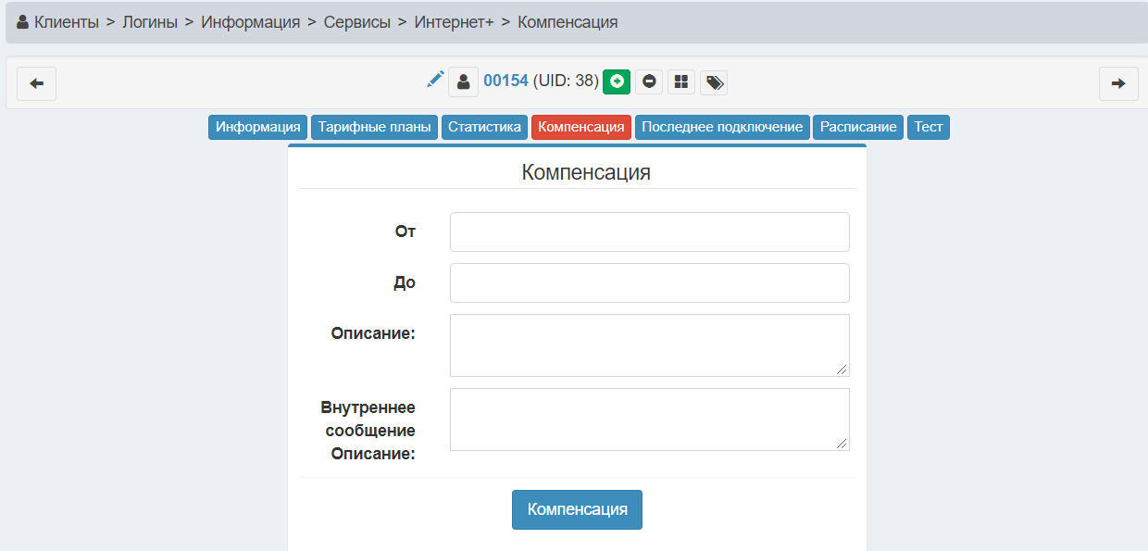Switch to the Информация tab
Image resolution: width=1148 pixels, height=551 pixels.
[x=258, y=127]
